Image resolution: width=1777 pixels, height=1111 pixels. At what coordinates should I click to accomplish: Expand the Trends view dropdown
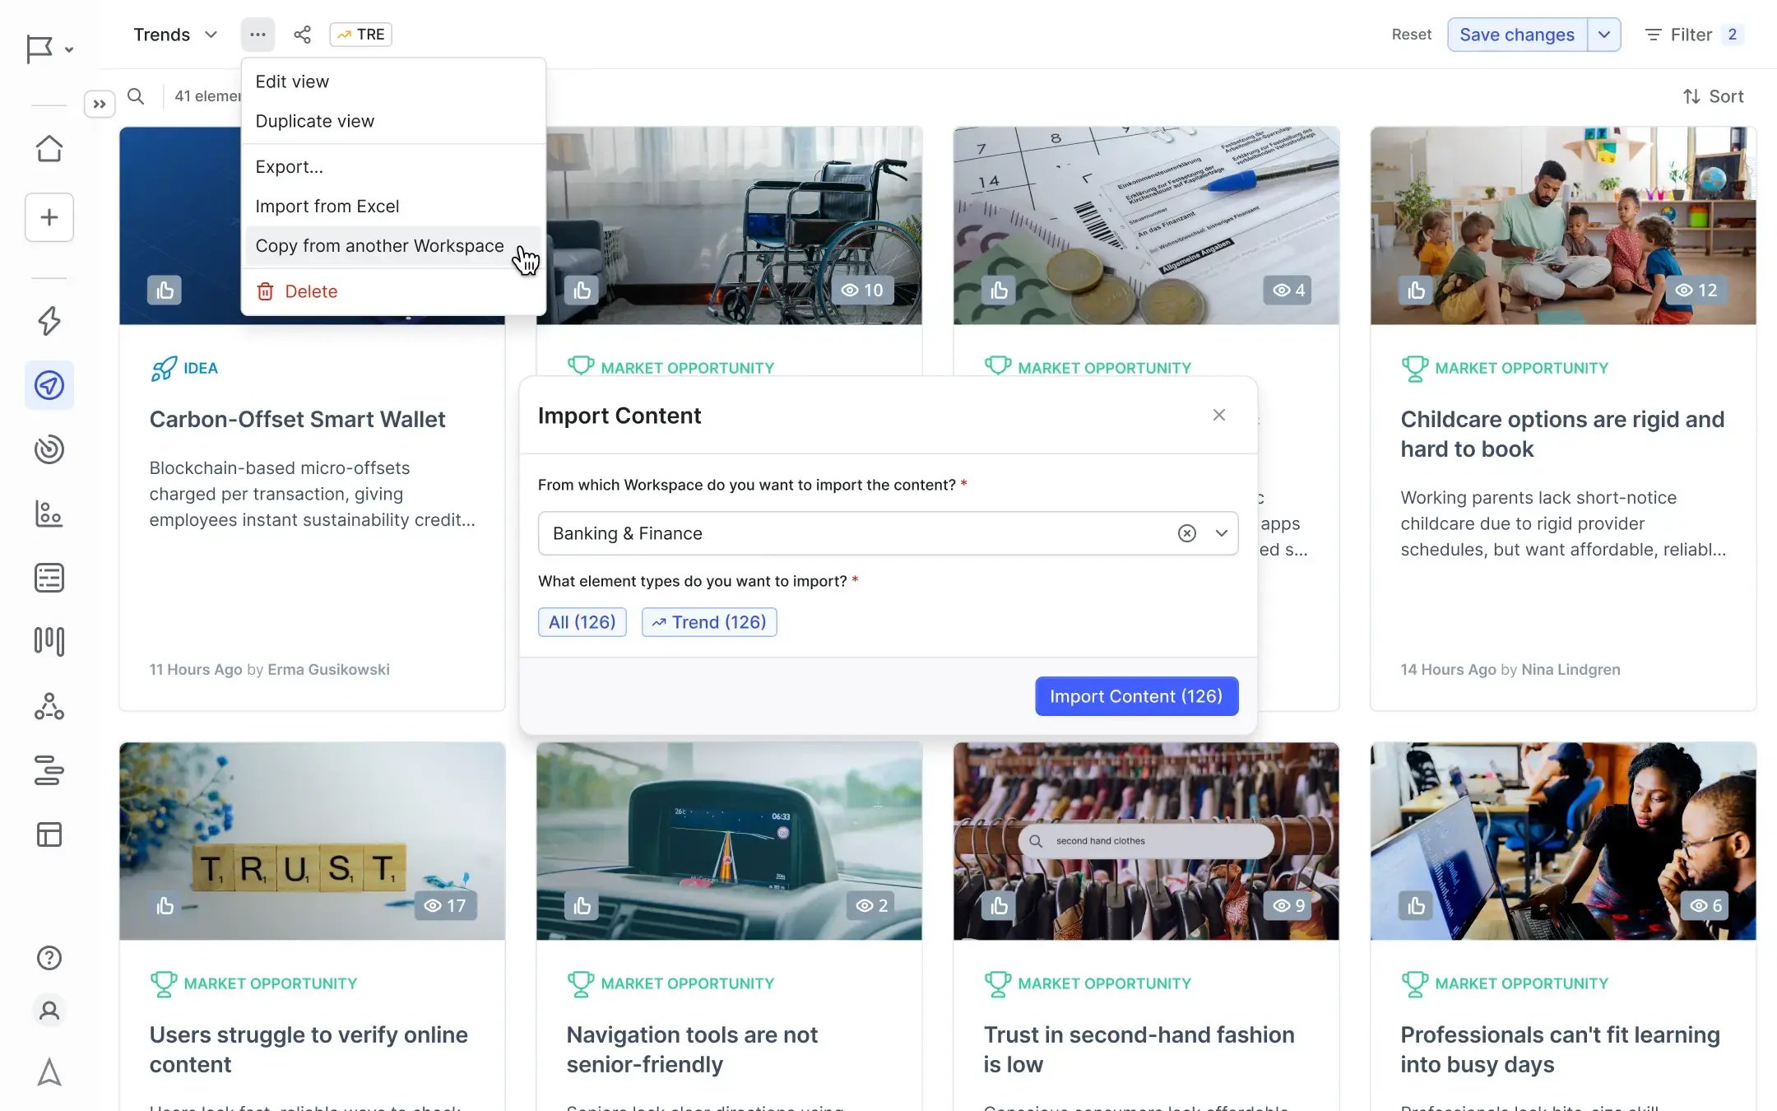211,35
